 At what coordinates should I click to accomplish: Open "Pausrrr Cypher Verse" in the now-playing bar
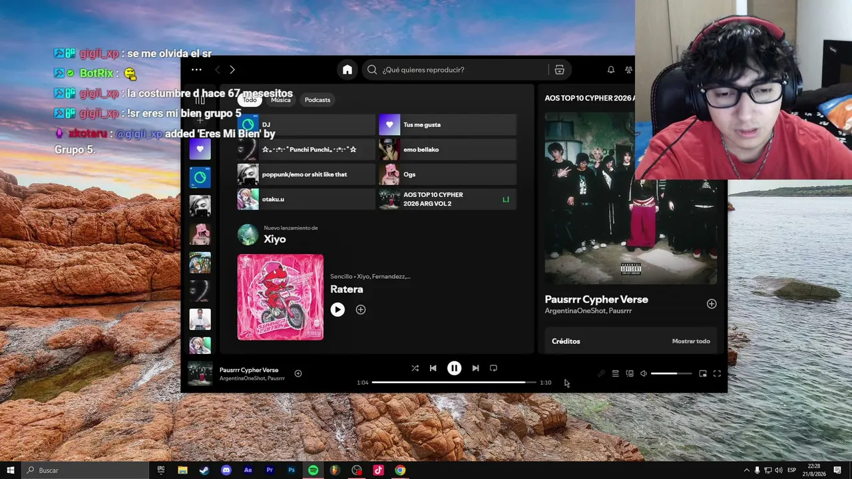click(249, 370)
